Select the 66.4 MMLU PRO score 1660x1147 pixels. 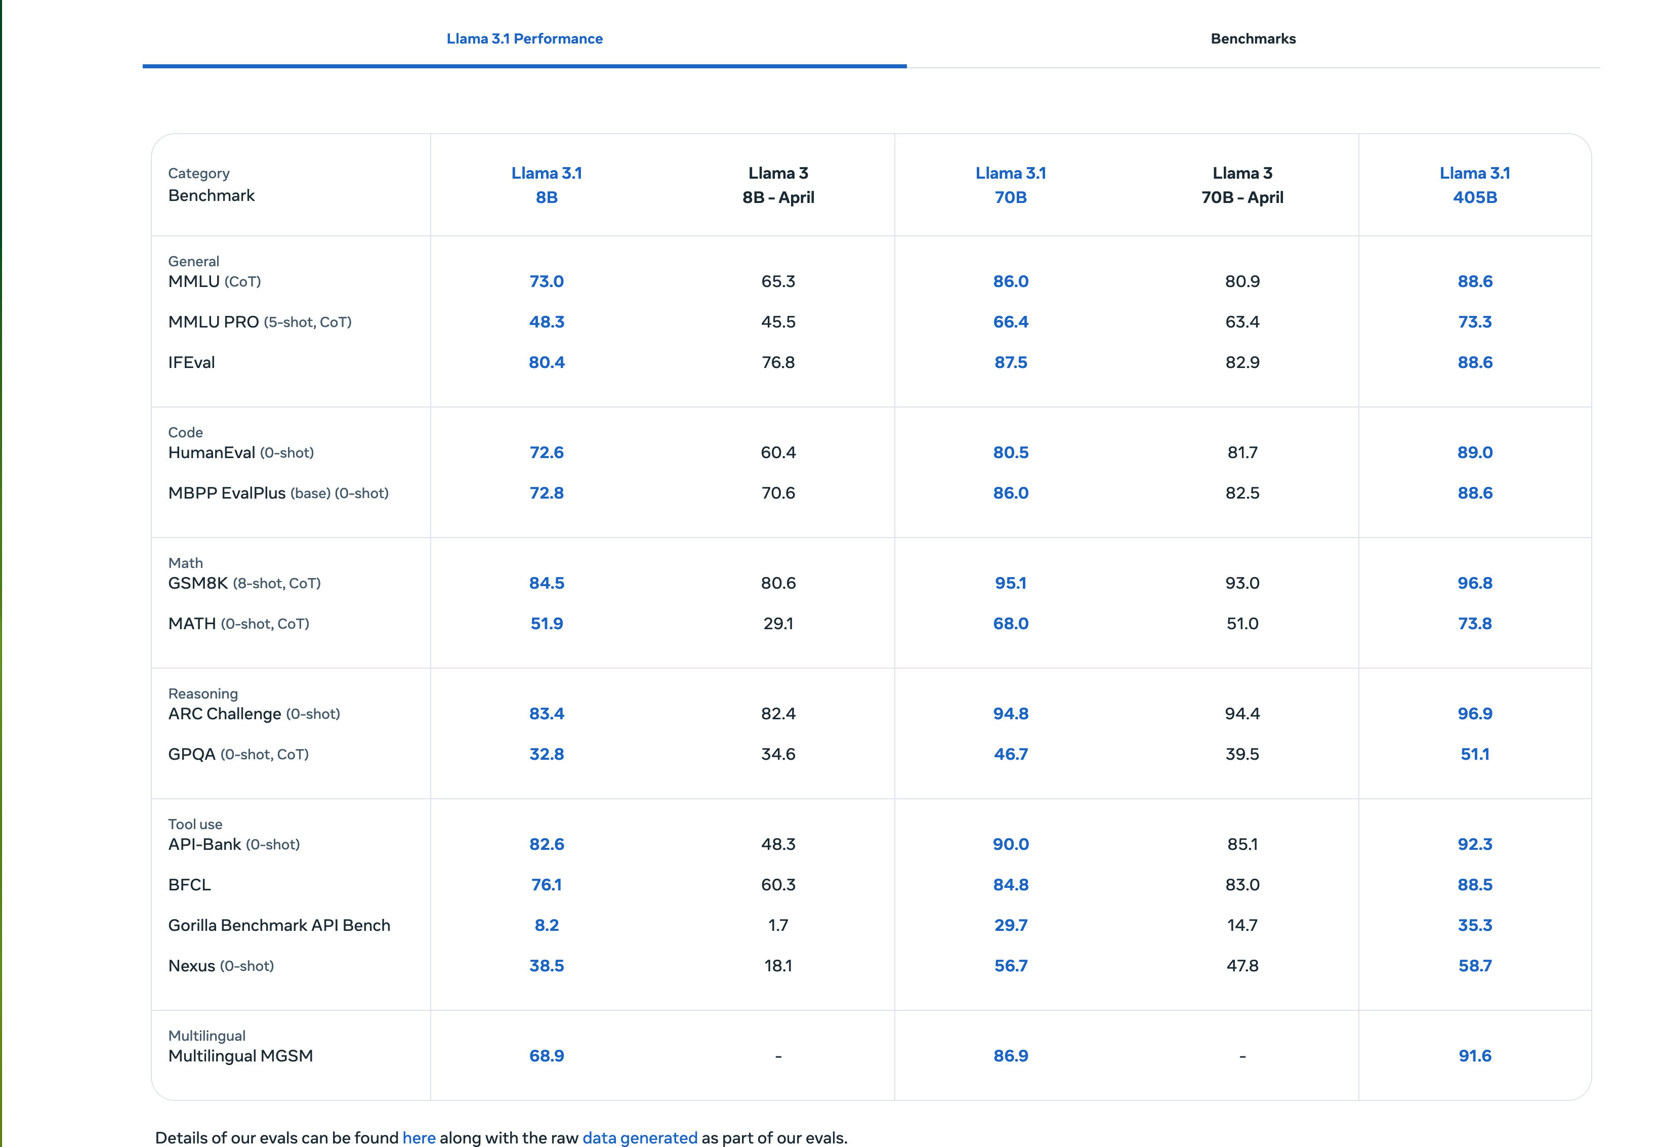(1010, 322)
